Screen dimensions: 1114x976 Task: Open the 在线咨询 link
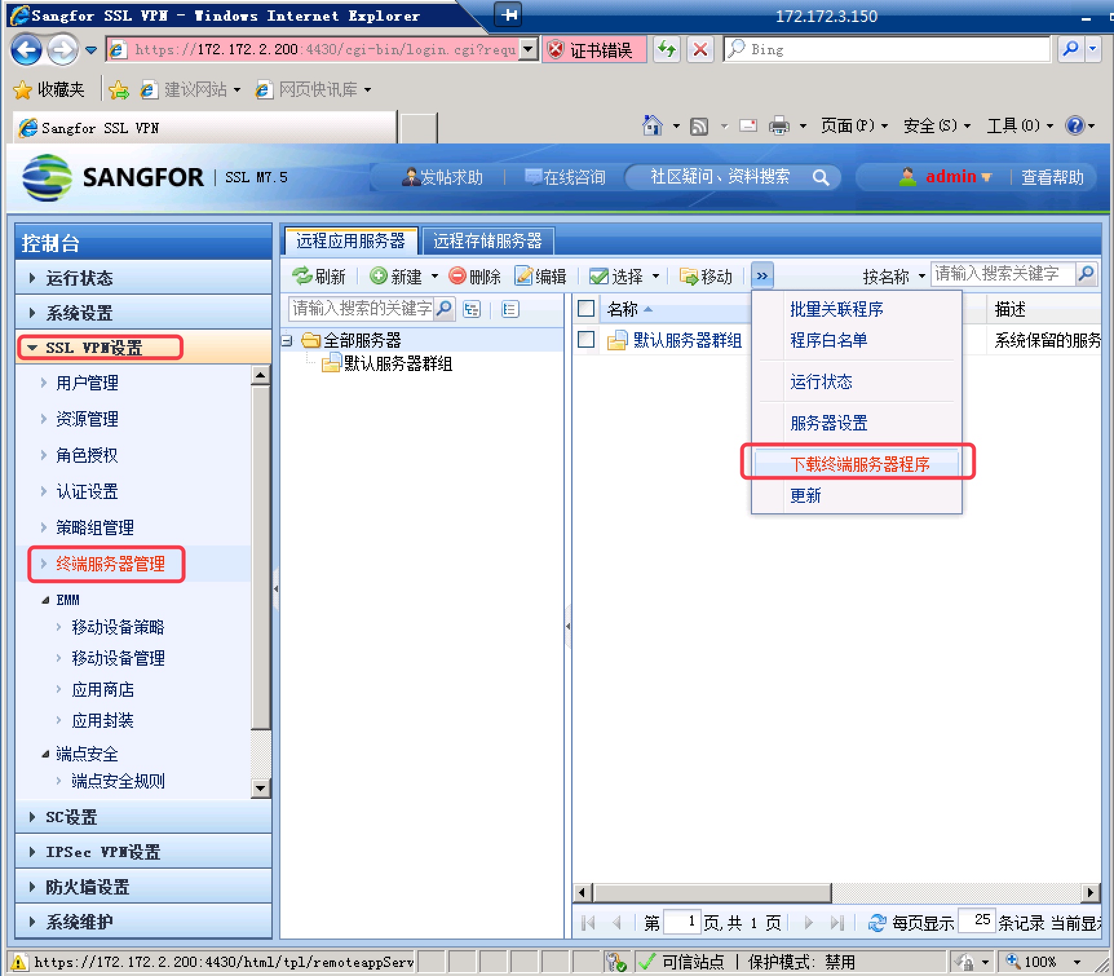coord(565,177)
